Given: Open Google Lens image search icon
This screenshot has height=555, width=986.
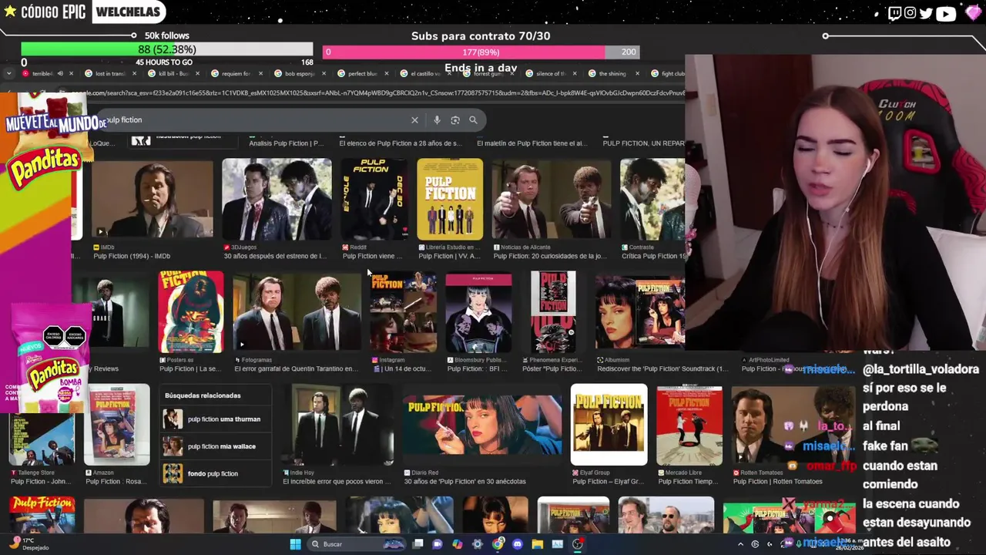Looking at the screenshot, I should [x=455, y=120].
